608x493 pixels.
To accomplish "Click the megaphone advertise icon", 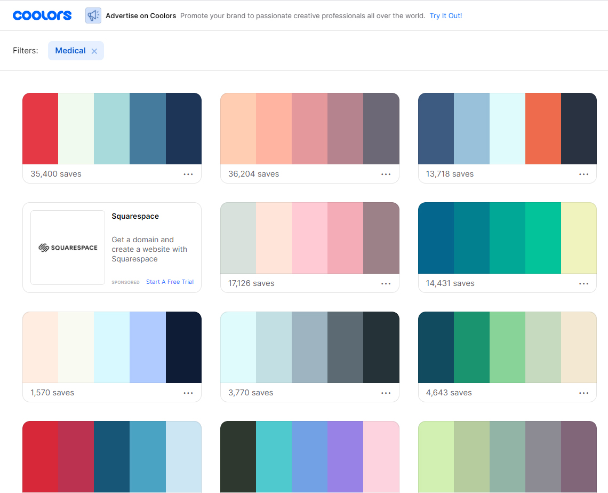I will click(93, 15).
